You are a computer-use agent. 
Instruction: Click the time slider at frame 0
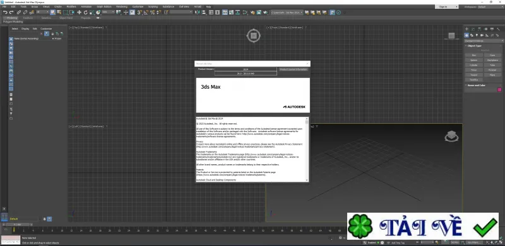[17, 225]
